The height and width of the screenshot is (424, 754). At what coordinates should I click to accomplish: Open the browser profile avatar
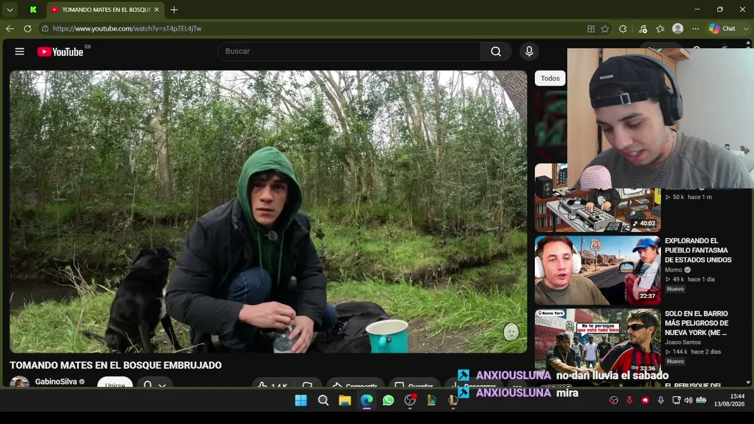click(x=678, y=28)
